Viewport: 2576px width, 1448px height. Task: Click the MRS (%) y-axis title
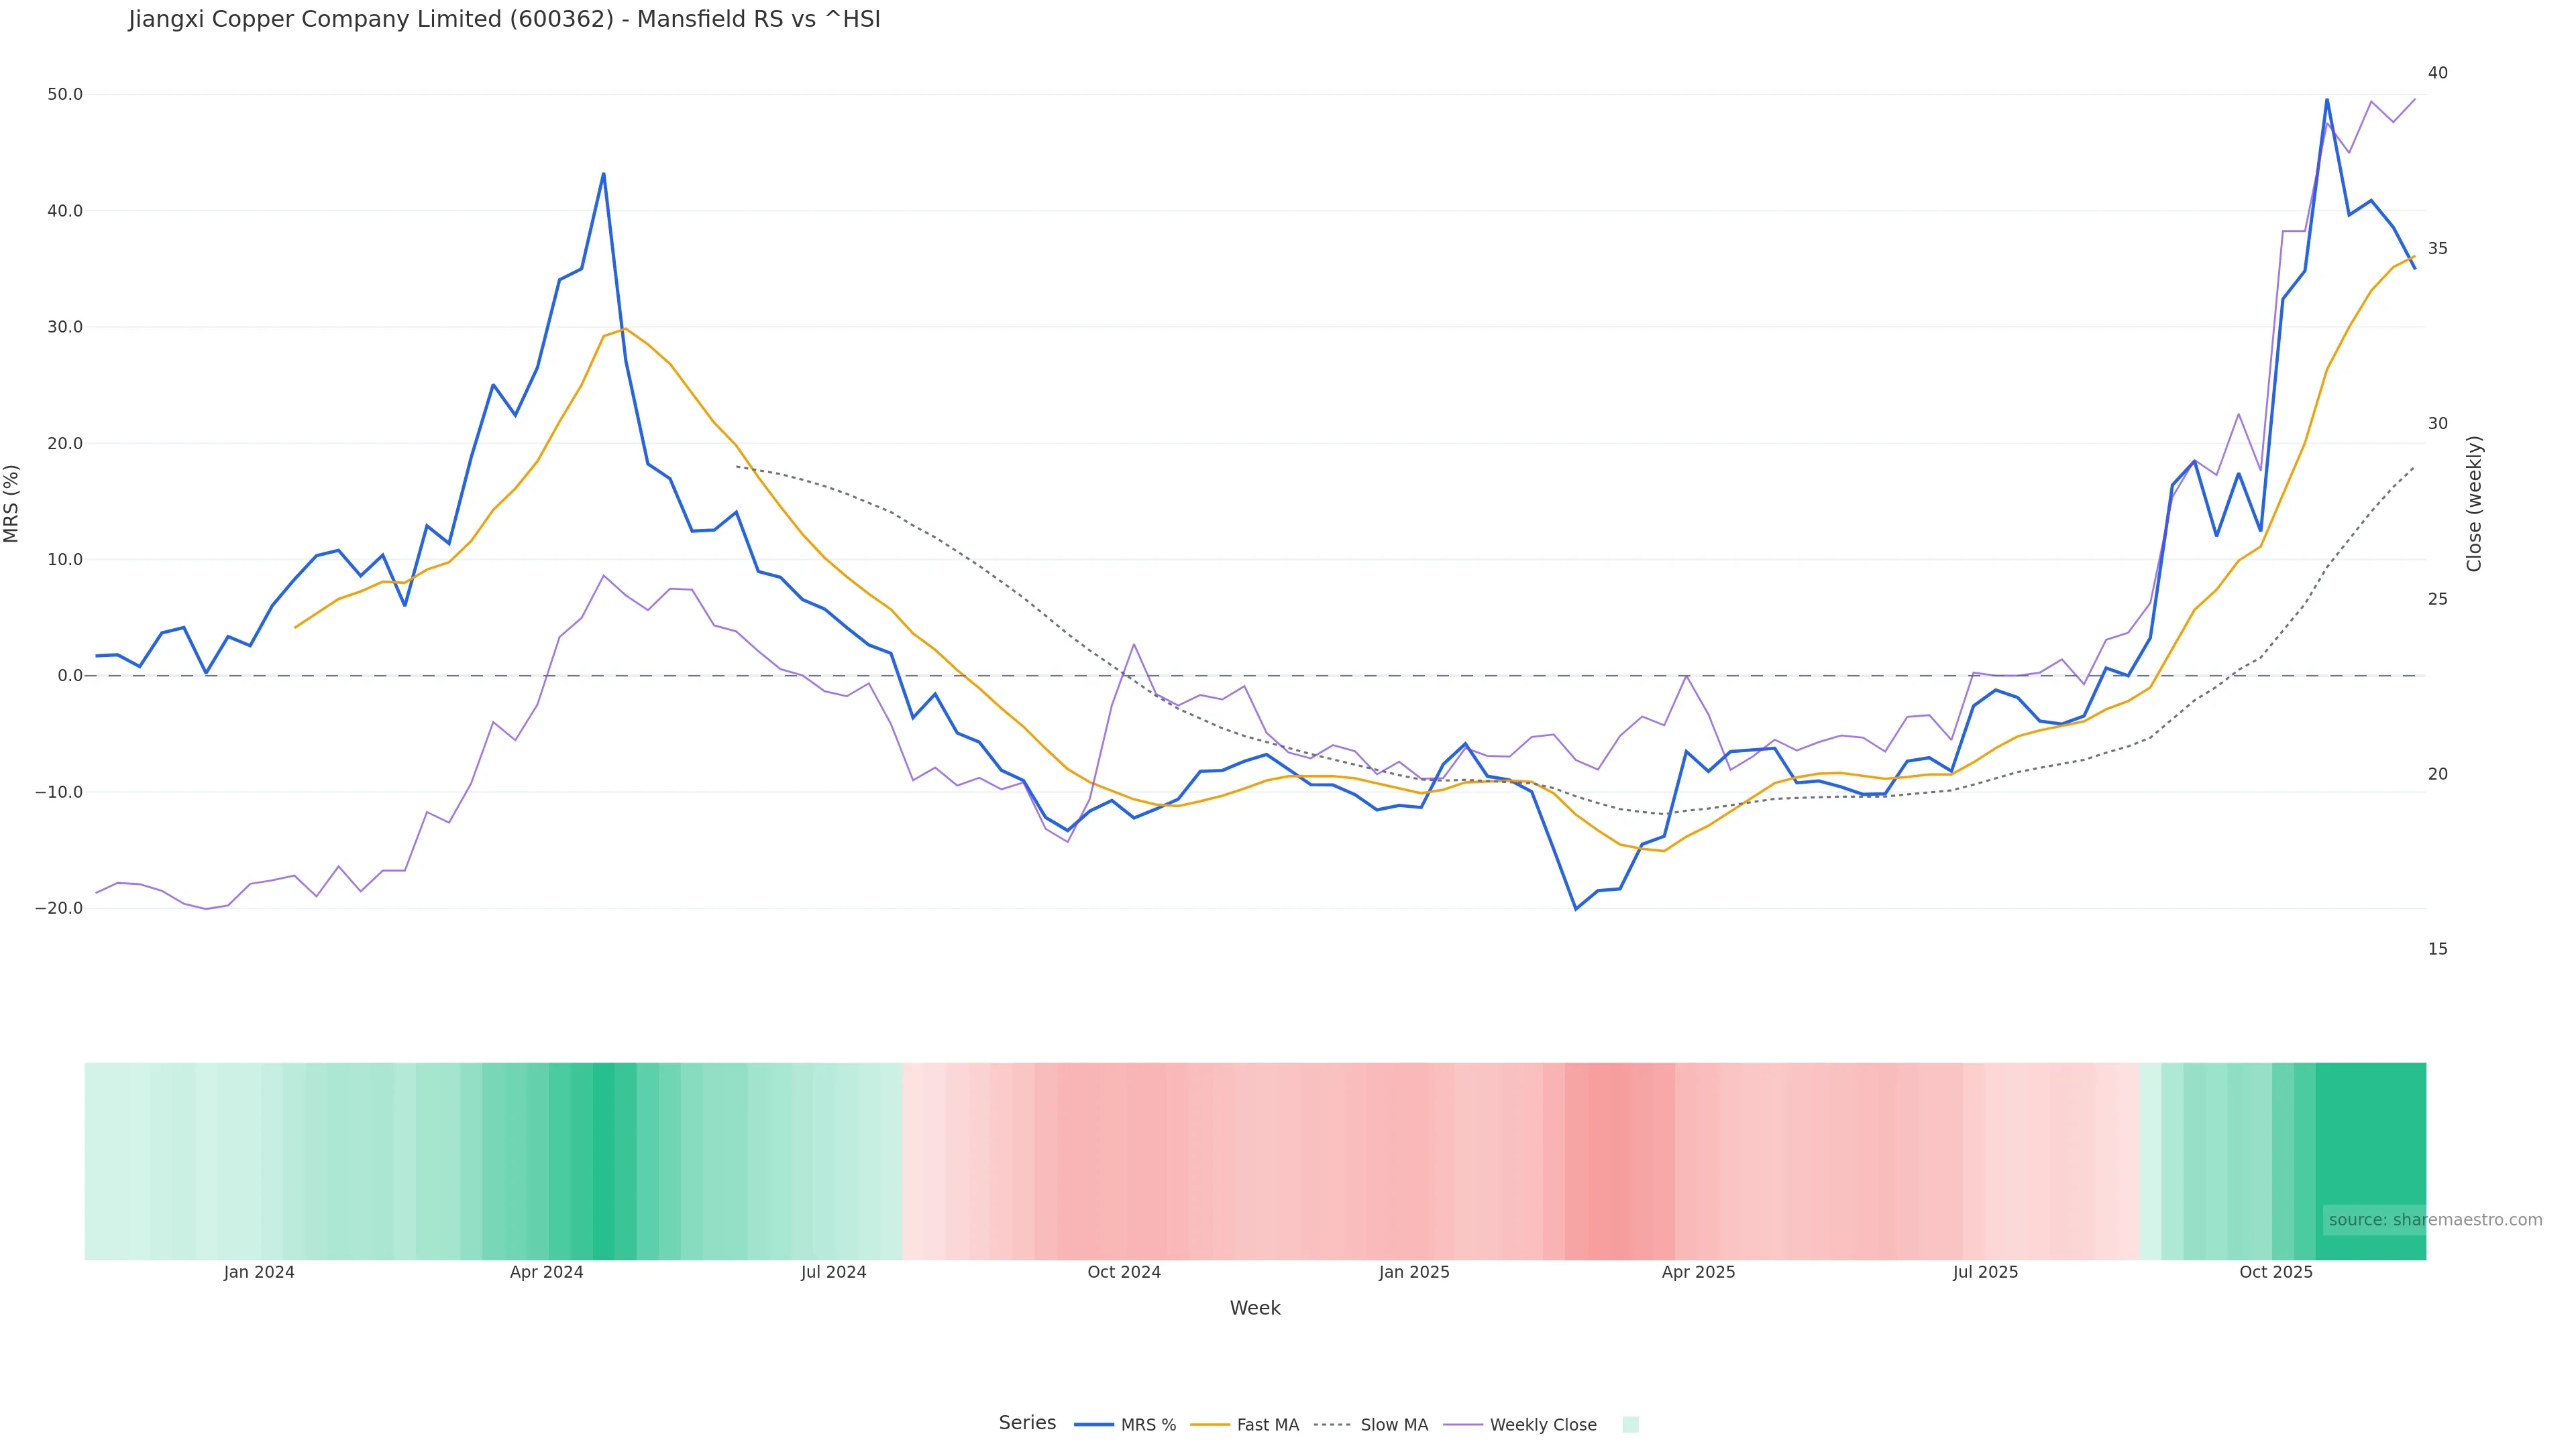(12, 503)
